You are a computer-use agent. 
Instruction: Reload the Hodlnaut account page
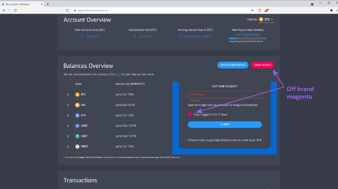coord(15,10)
